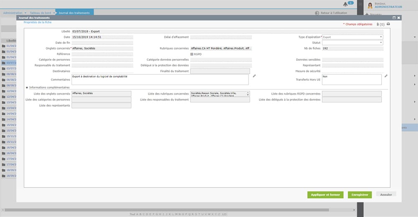Click the Liste des rubriques RGPD concernées field
This screenshot has width=418, height=217.
(352, 93)
